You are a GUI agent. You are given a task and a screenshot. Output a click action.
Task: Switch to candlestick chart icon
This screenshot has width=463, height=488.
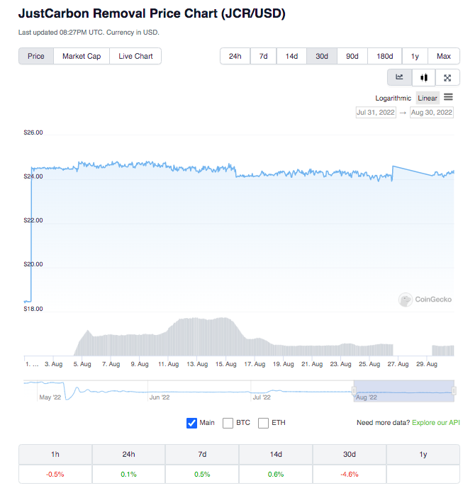click(x=424, y=77)
